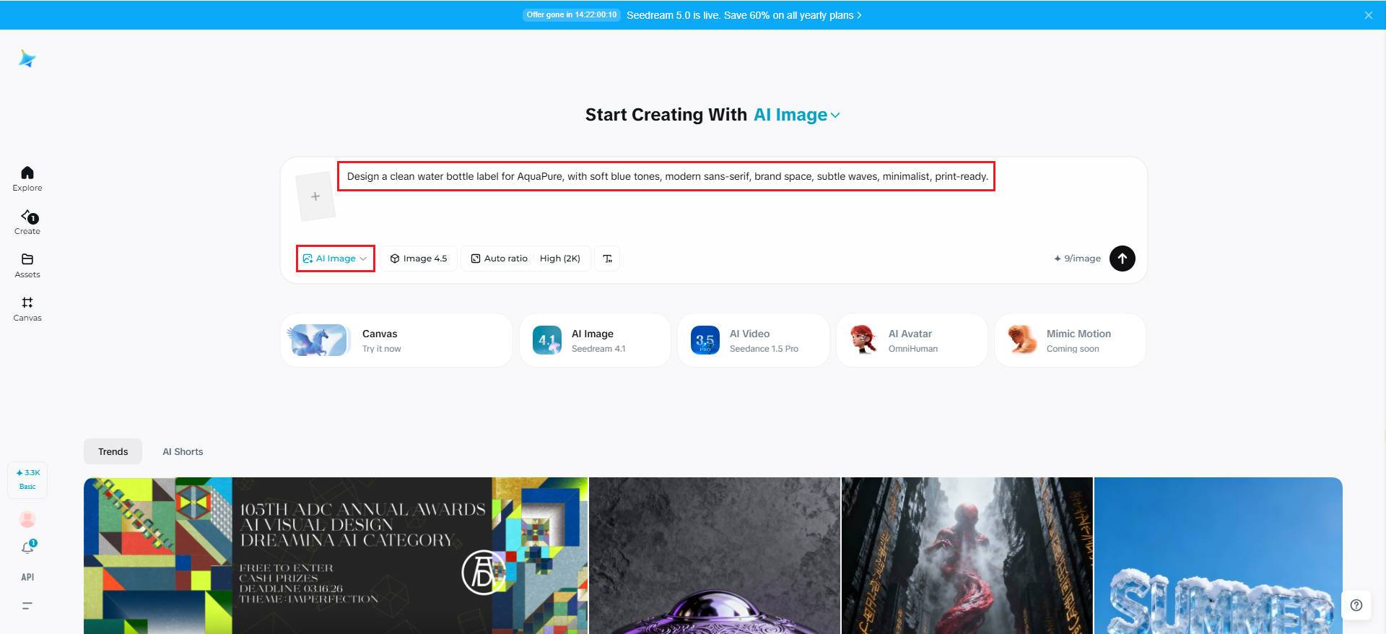Click the text style T icon

coord(607,259)
